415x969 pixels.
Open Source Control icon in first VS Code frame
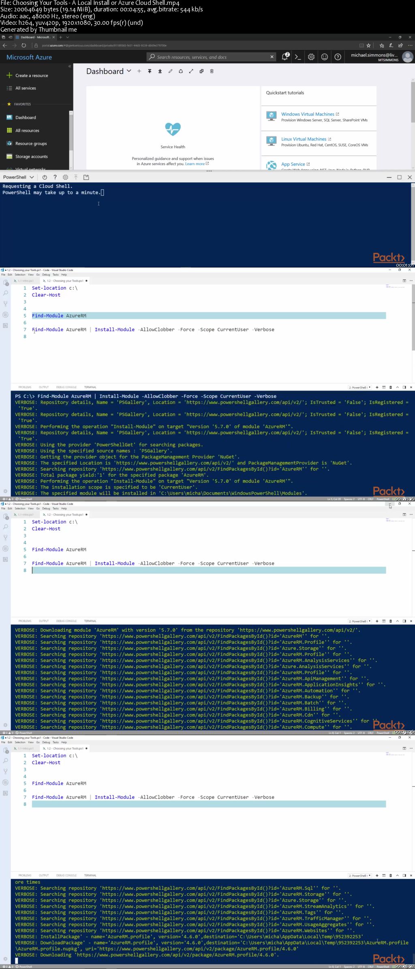coord(6,304)
